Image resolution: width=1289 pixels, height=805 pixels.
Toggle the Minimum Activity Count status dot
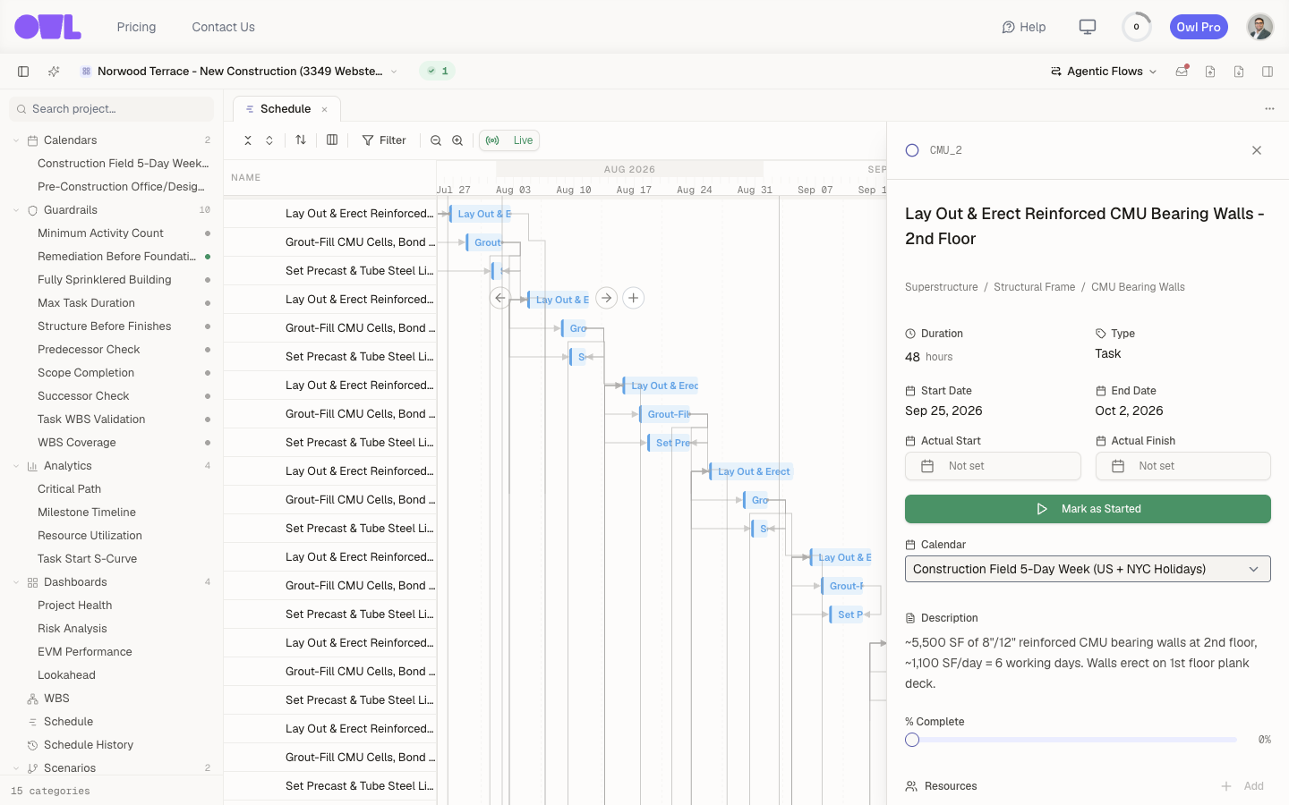(x=208, y=233)
